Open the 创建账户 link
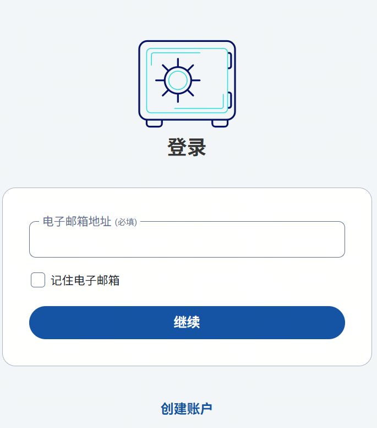Viewport: 377px width, 428px height. [x=187, y=409]
